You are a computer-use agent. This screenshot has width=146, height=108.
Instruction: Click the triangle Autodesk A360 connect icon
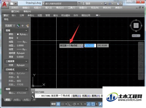(x=110, y=3)
